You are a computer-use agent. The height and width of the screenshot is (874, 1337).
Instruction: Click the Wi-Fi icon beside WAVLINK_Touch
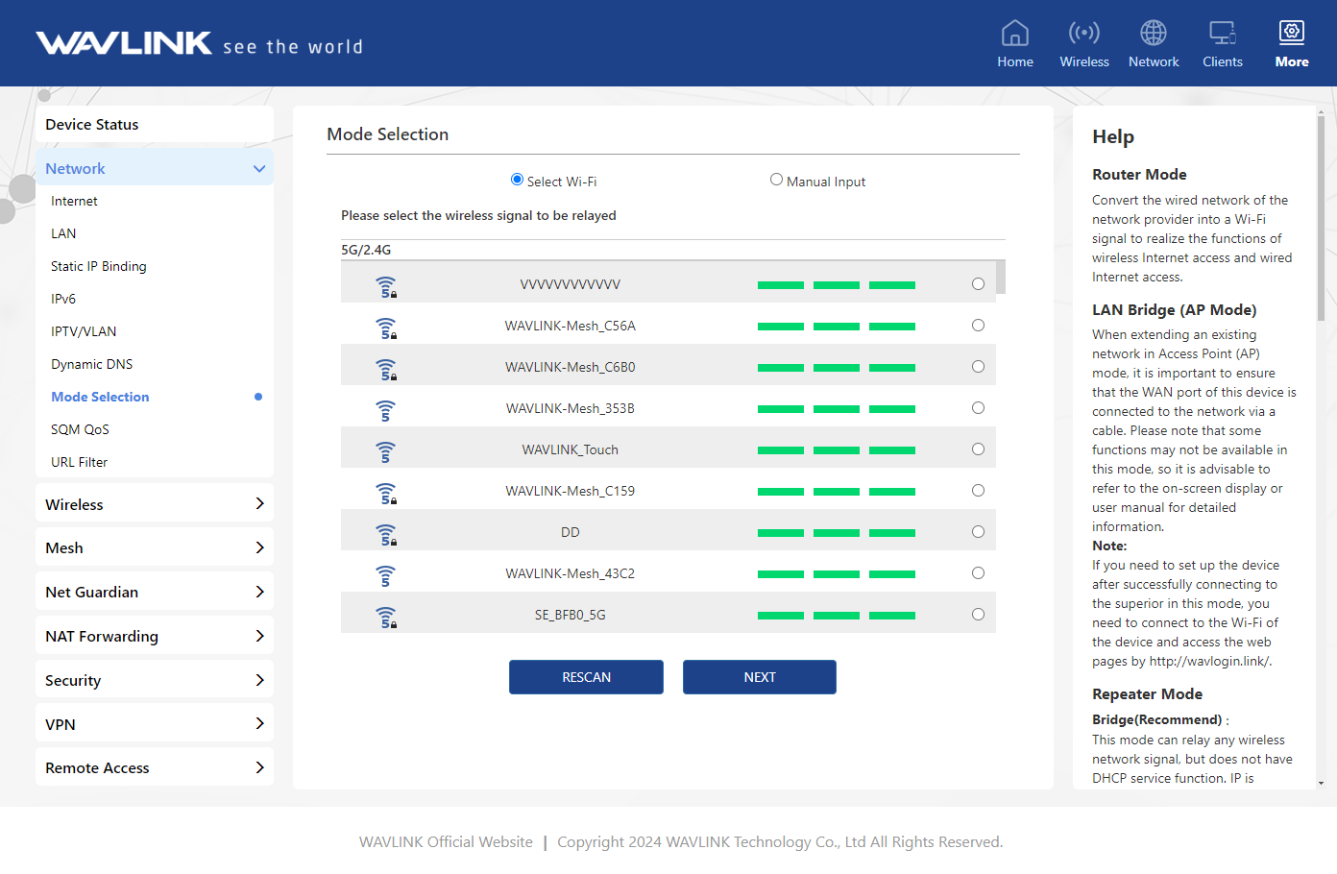point(385,450)
